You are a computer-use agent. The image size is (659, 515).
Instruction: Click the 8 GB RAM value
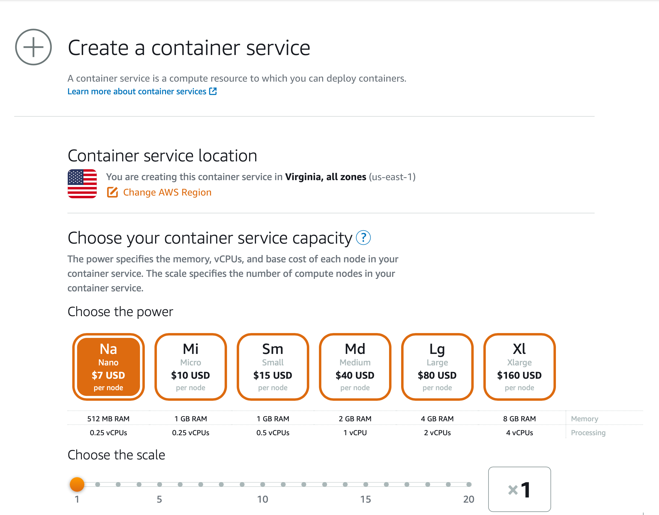point(520,419)
